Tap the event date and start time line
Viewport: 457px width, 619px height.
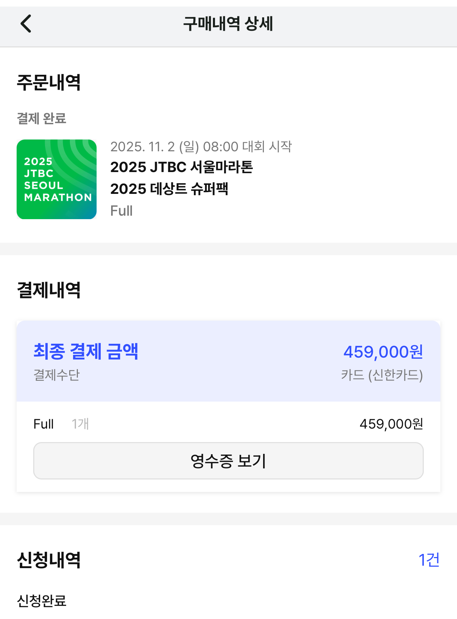[201, 146]
